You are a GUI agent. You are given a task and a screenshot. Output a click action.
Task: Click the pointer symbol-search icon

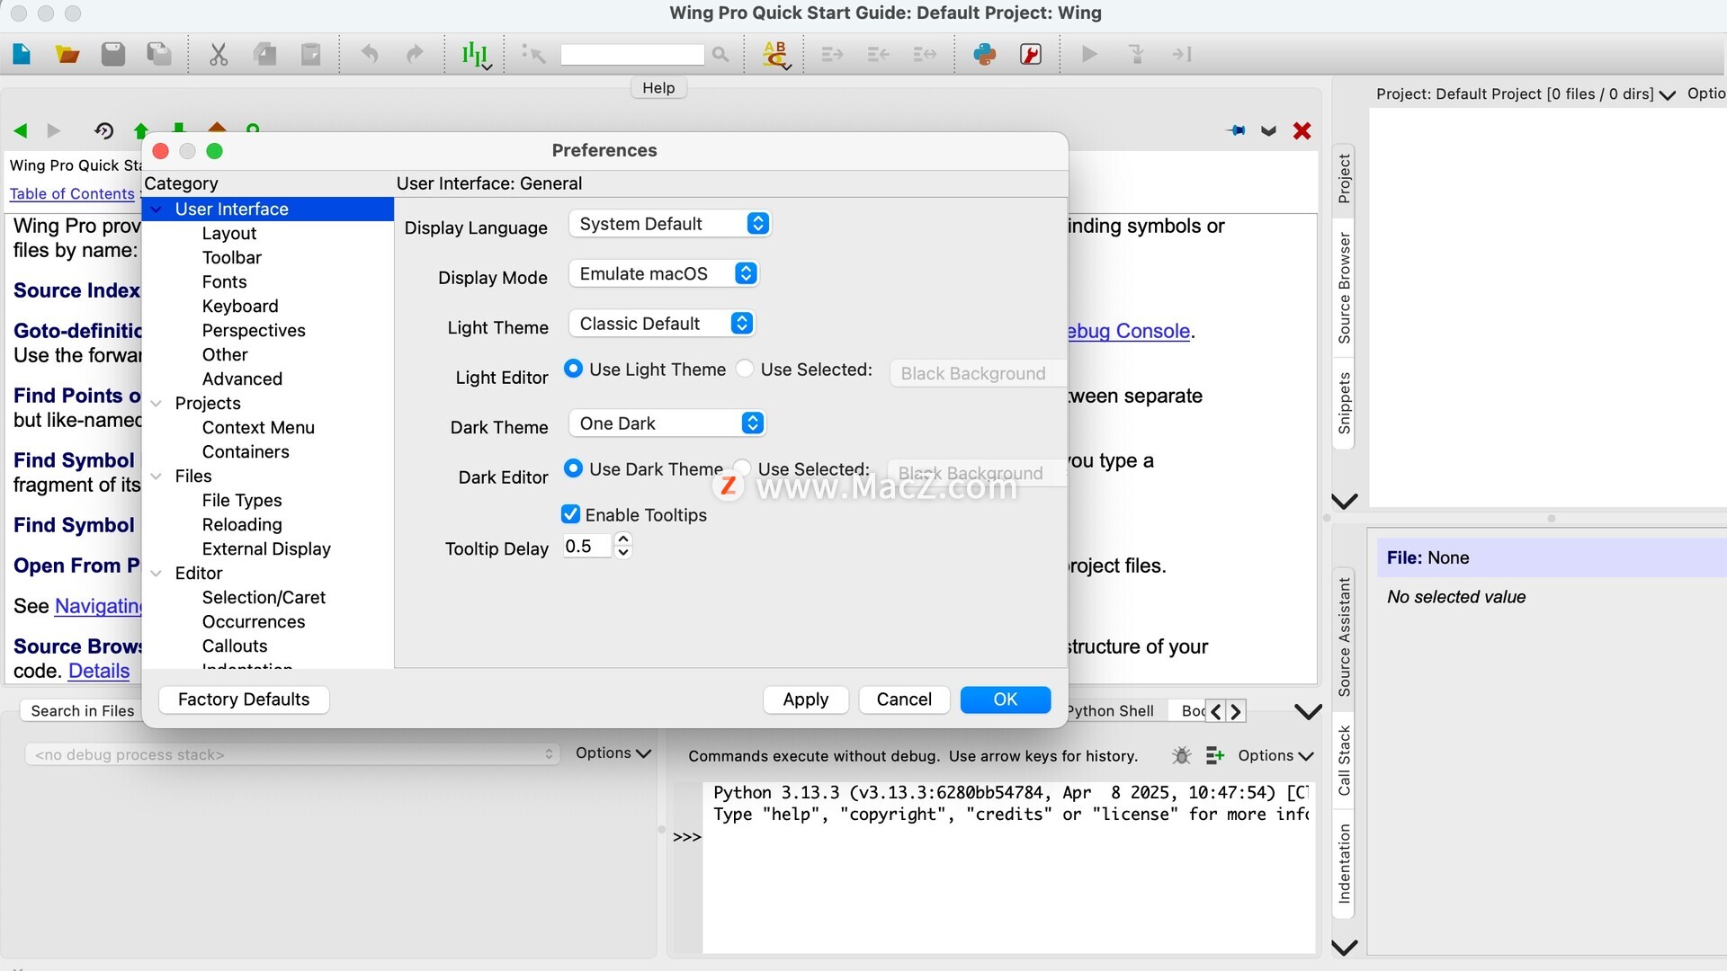pyautogui.click(x=533, y=54)
